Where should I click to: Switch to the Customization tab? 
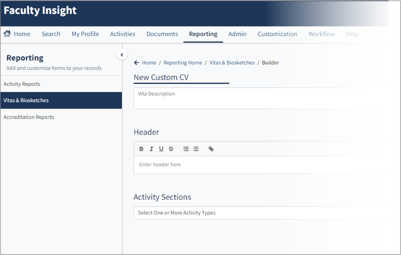277,34
